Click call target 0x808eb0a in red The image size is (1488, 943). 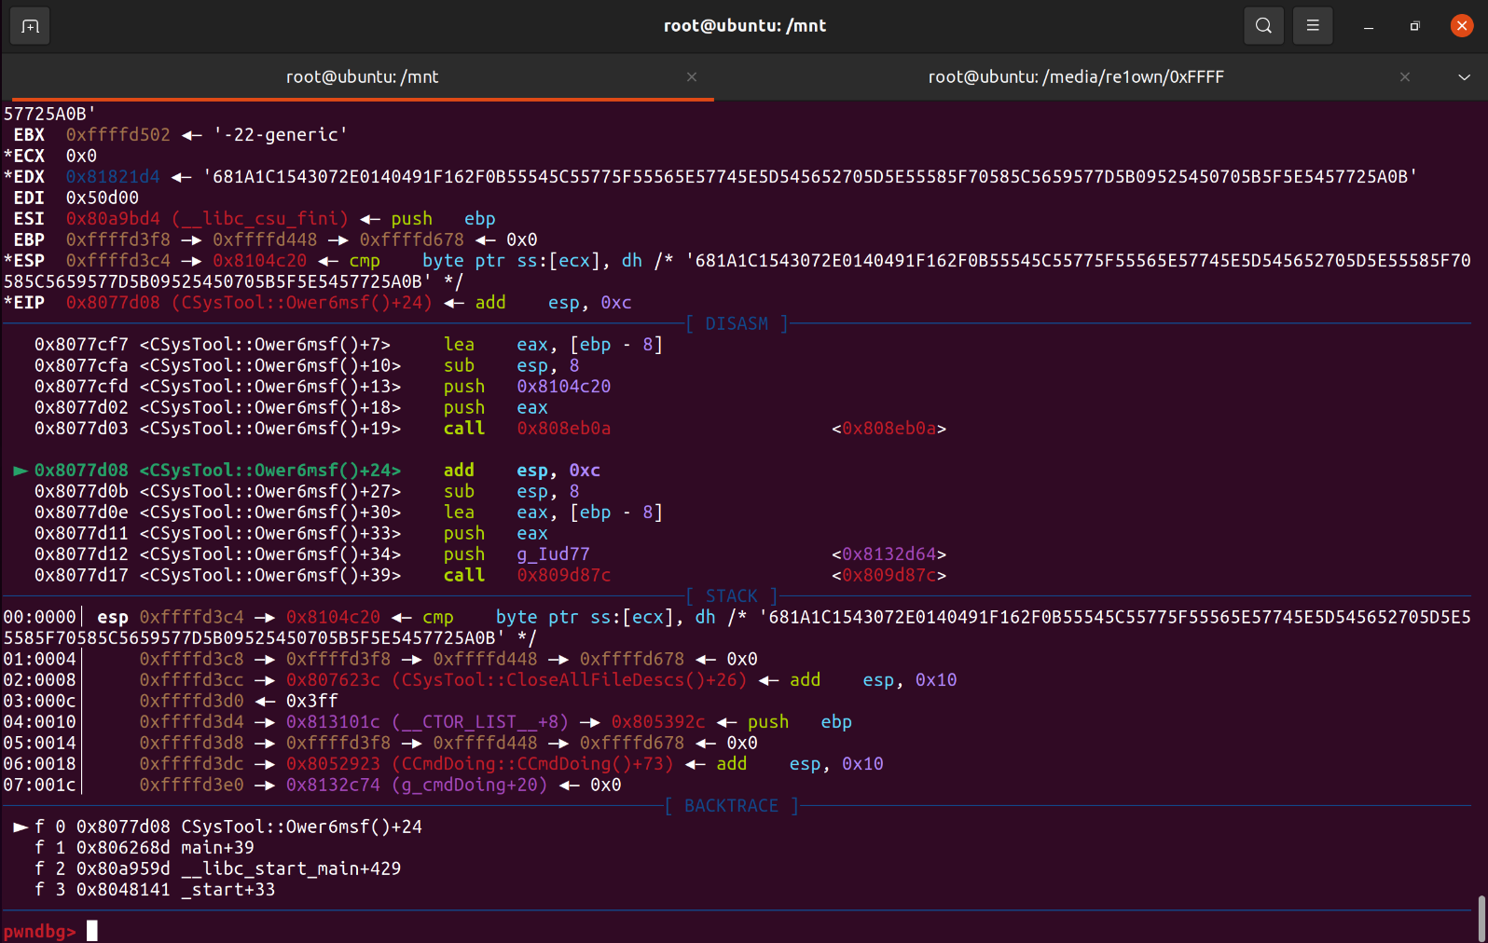point(564,428)
